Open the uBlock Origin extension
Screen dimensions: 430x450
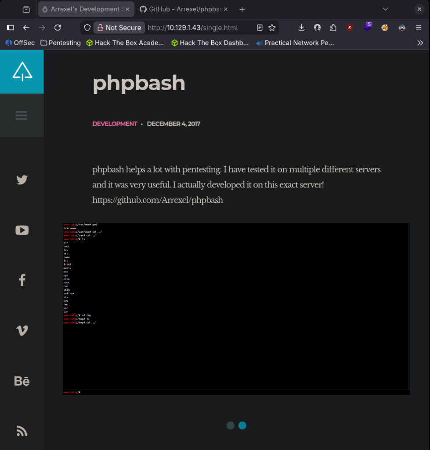click(x=350, y=28)
